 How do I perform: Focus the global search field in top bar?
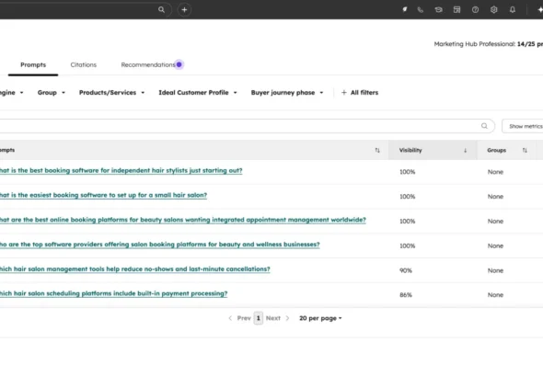tap(85, 10)
